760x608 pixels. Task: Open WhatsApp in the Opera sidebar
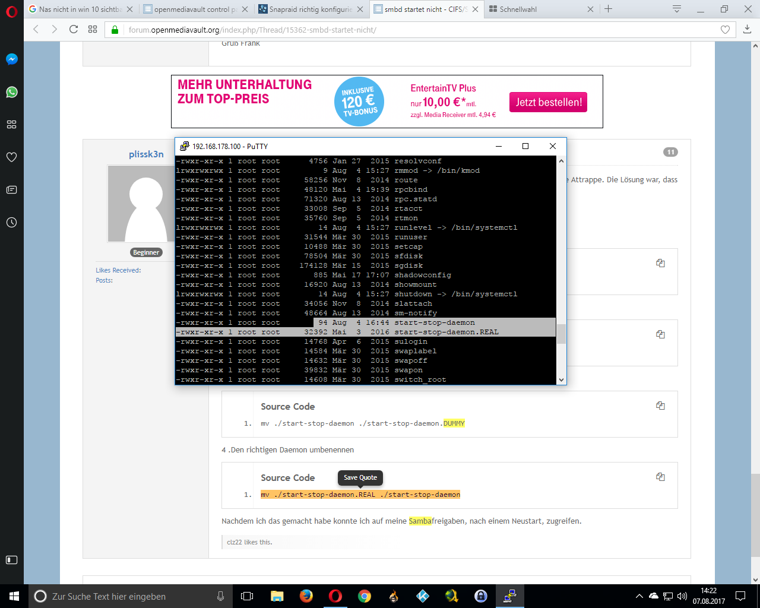(11, 92)
